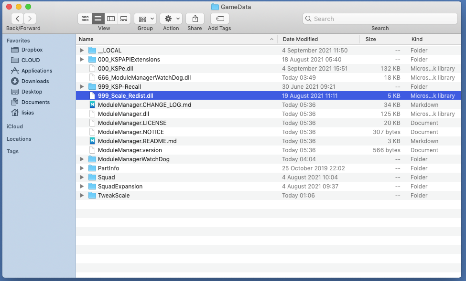The image size is (466, 281).
Task: Expand the ModuleManagerWatchDog folder
Action: click(x=82, y=159)
